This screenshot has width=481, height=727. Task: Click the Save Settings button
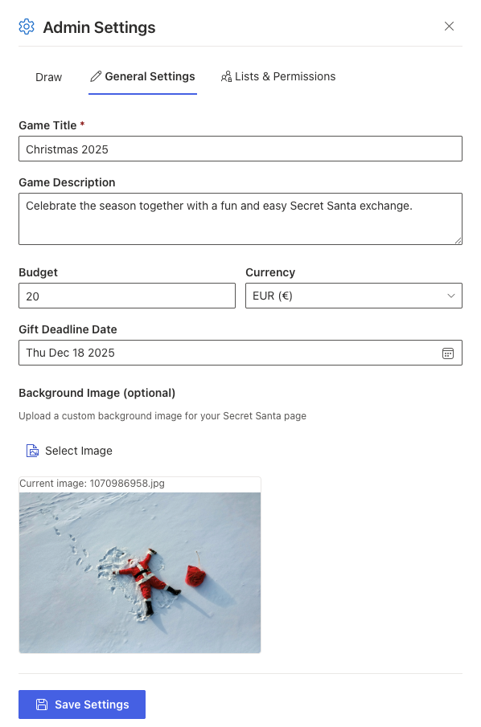(81, 704)
